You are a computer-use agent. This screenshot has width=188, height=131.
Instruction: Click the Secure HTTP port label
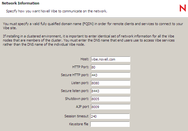point(75,75)
